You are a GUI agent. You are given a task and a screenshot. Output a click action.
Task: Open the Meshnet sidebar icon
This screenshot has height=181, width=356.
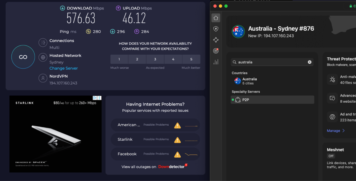click(x=216, y=40)
